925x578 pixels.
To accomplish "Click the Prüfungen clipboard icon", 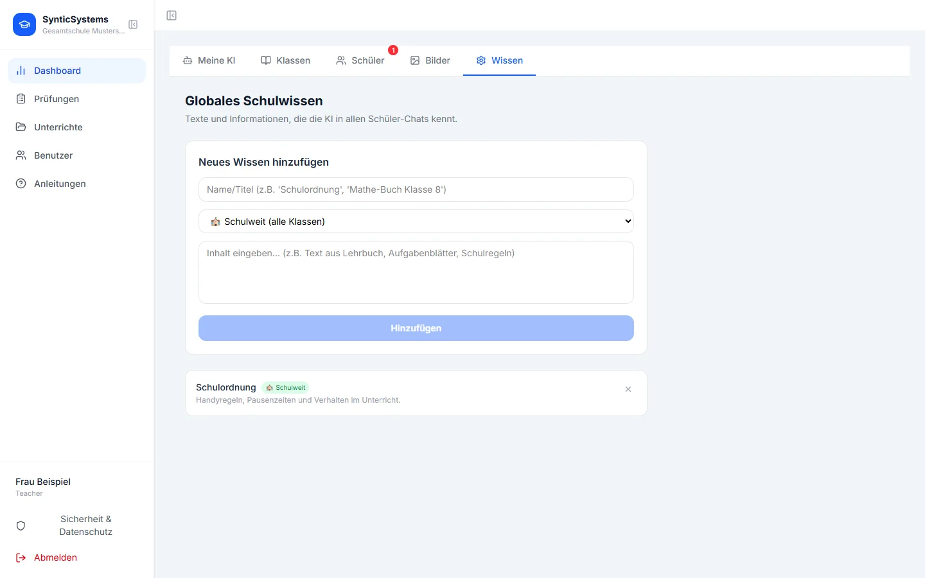I will 21,99.
